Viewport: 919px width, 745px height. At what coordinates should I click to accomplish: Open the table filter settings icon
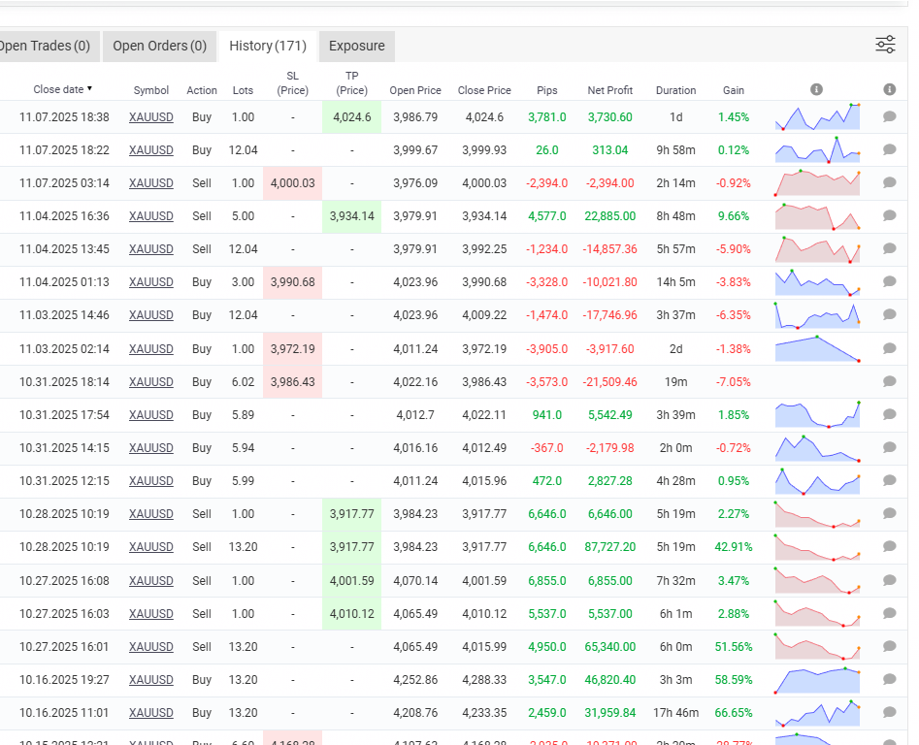coord(885,45)
